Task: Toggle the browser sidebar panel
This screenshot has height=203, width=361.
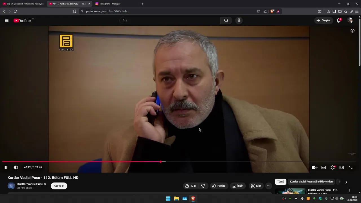Action: (x=334, y=11)
